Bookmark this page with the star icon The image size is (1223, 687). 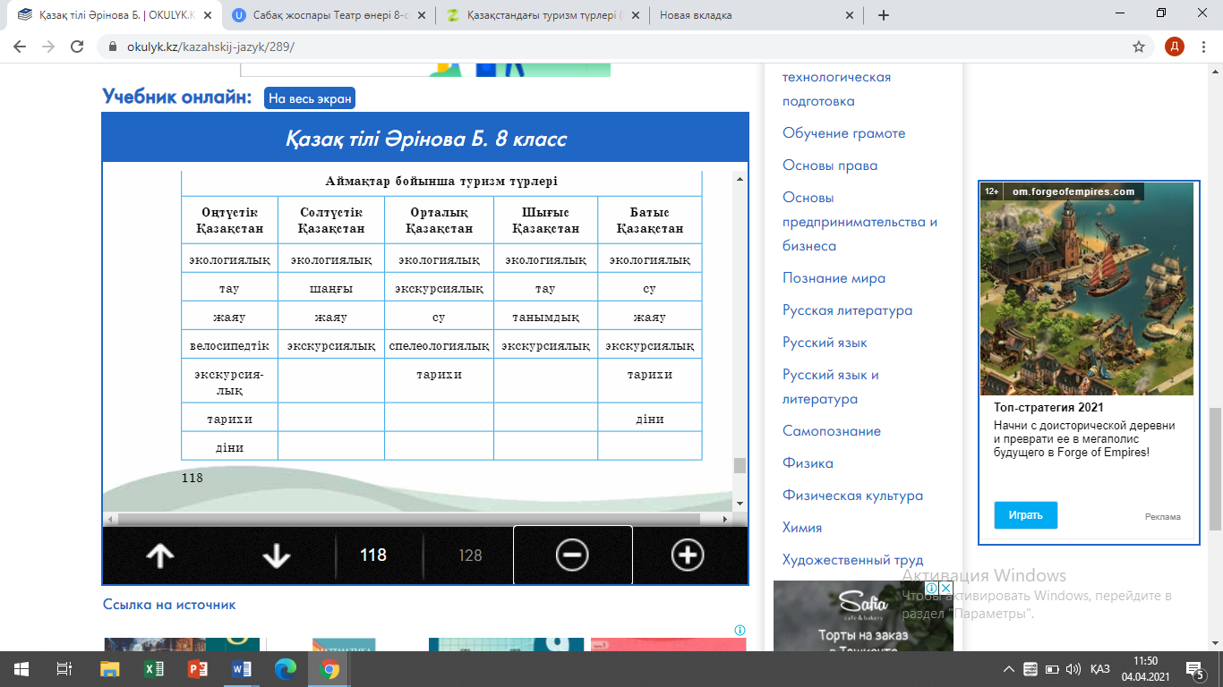1139,47
